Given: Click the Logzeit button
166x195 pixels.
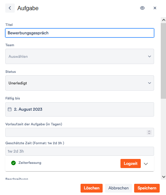Looking at the screenshot, I should click(131, 163).
